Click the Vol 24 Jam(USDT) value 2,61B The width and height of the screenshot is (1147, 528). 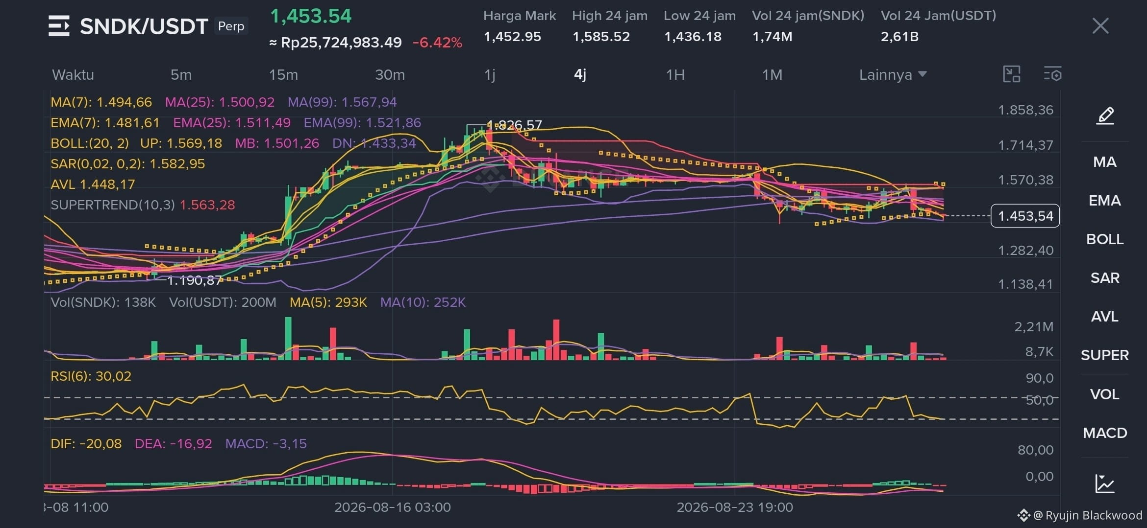point(899,37)
